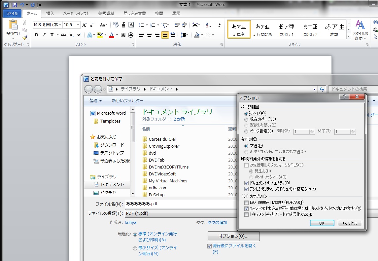Open the ファイルの種類 PDF combo box

(x=178, y=213)
